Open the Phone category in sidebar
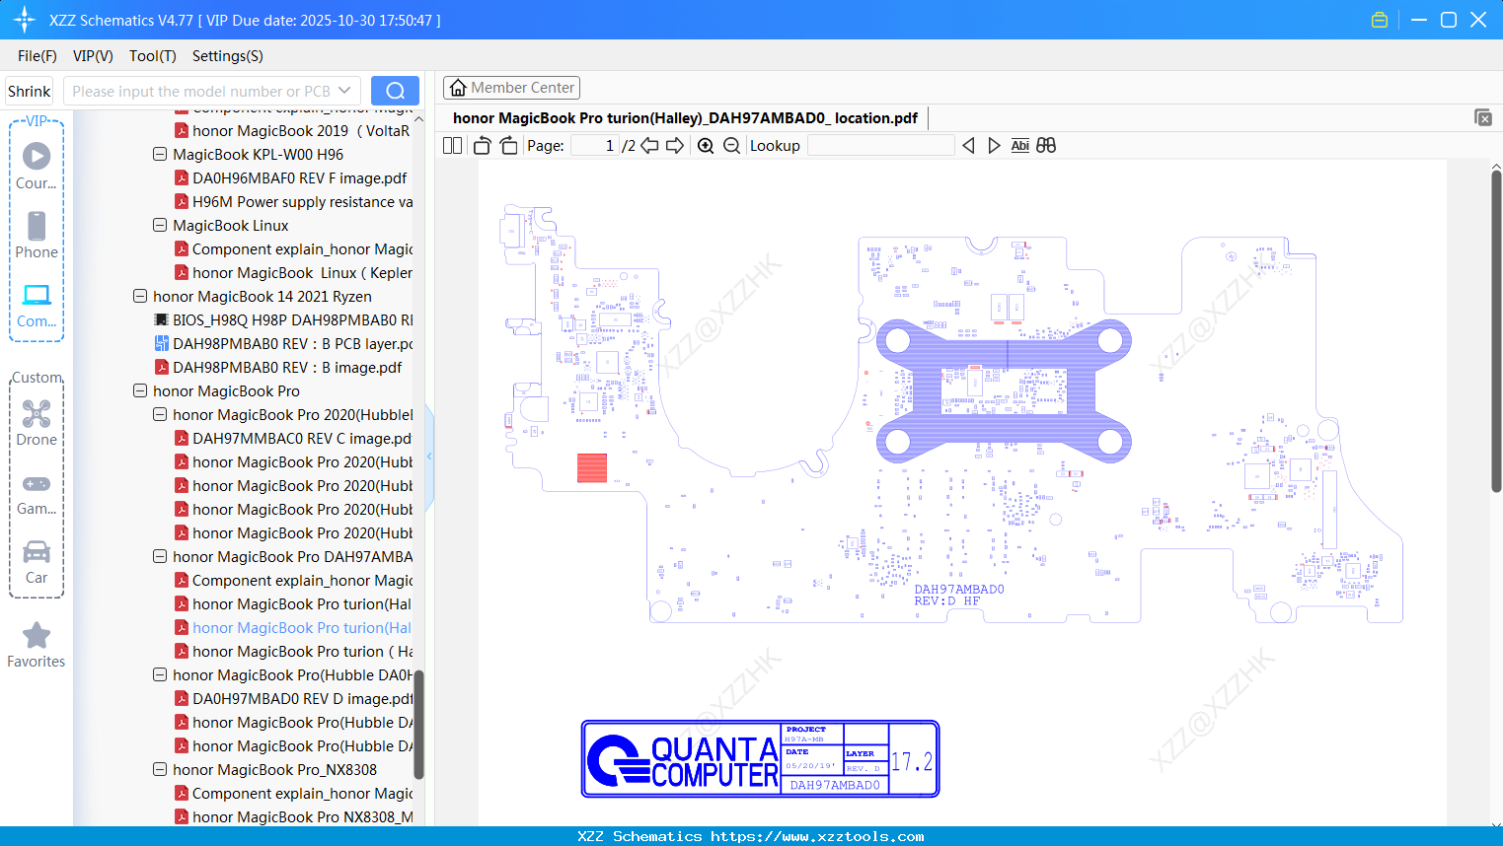This screenshot has height=846, width=1503. [37, 235]
